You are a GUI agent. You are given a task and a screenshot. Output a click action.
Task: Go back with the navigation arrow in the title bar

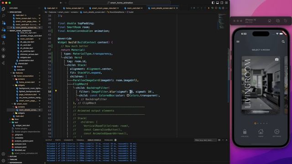click(x=61, y=3)
